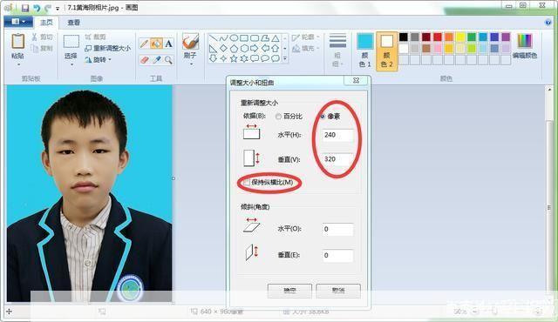This screenshot has height=322, width=558.
Task: Select the cloud callout shape
Action: [x=276, y=58]
